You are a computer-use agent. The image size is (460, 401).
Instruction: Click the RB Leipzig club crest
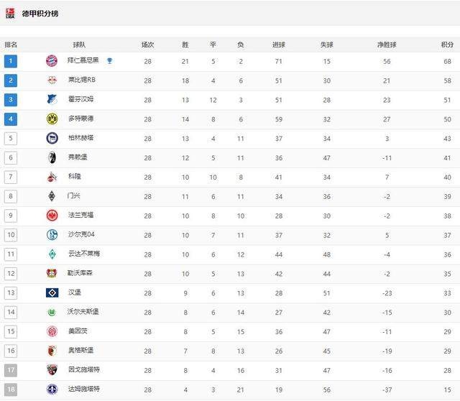[52, 80]
